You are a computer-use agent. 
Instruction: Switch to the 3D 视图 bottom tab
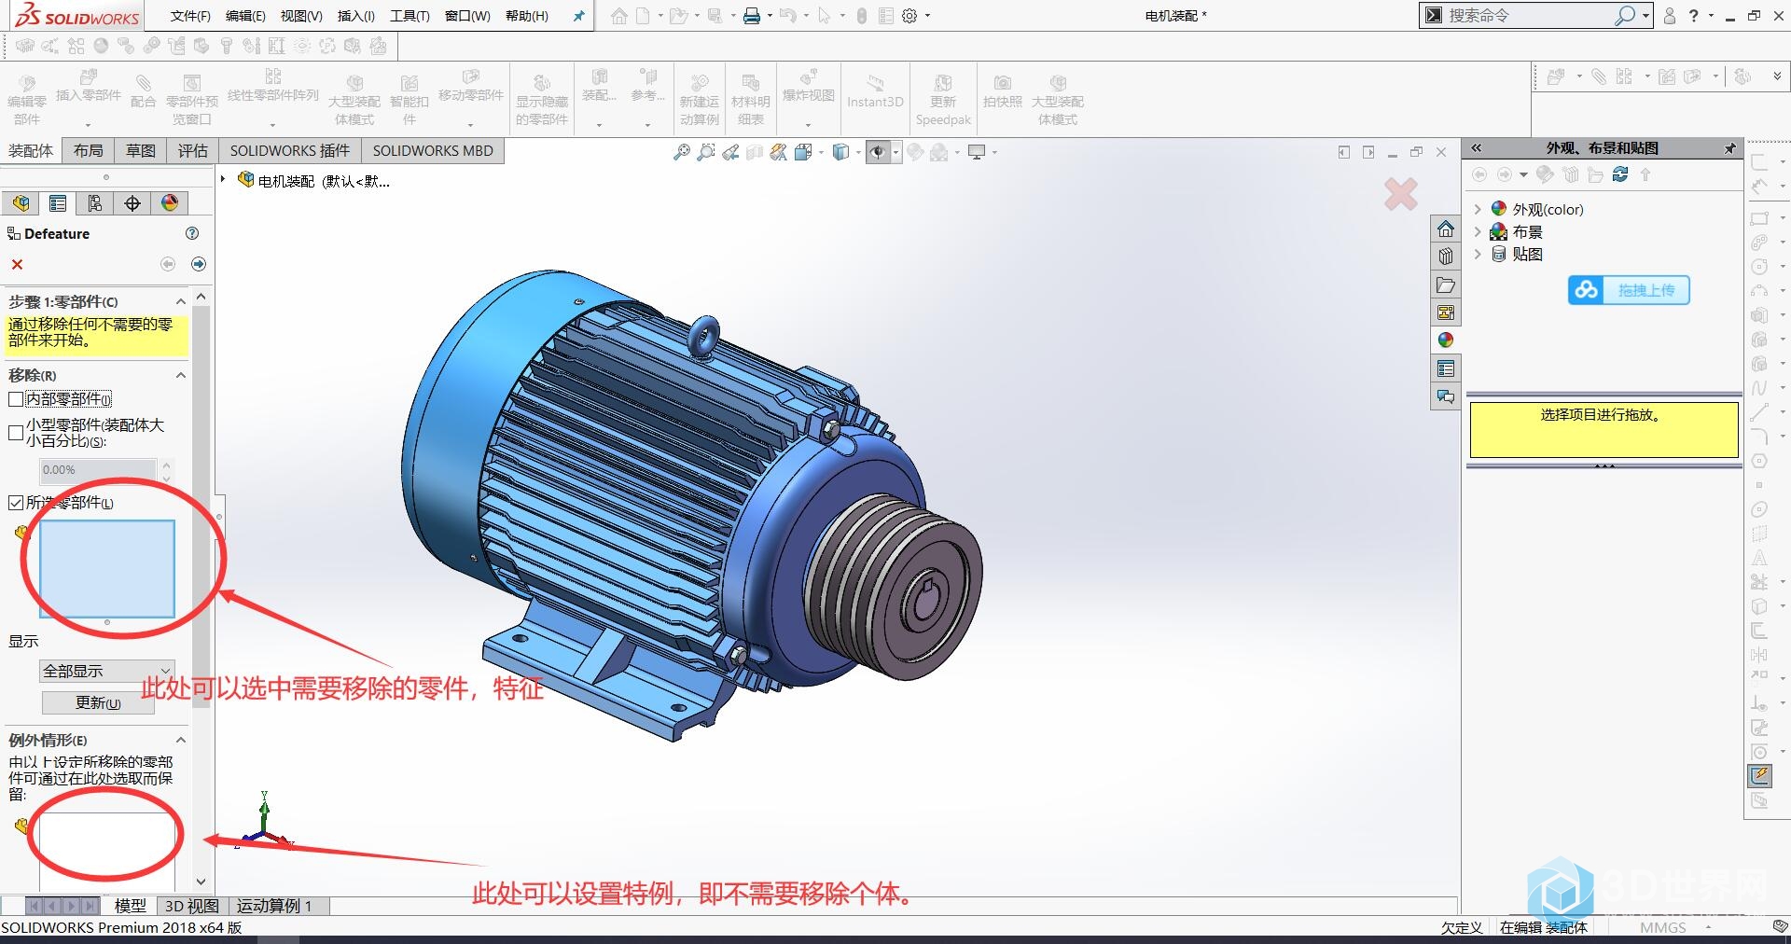[191, 906]
